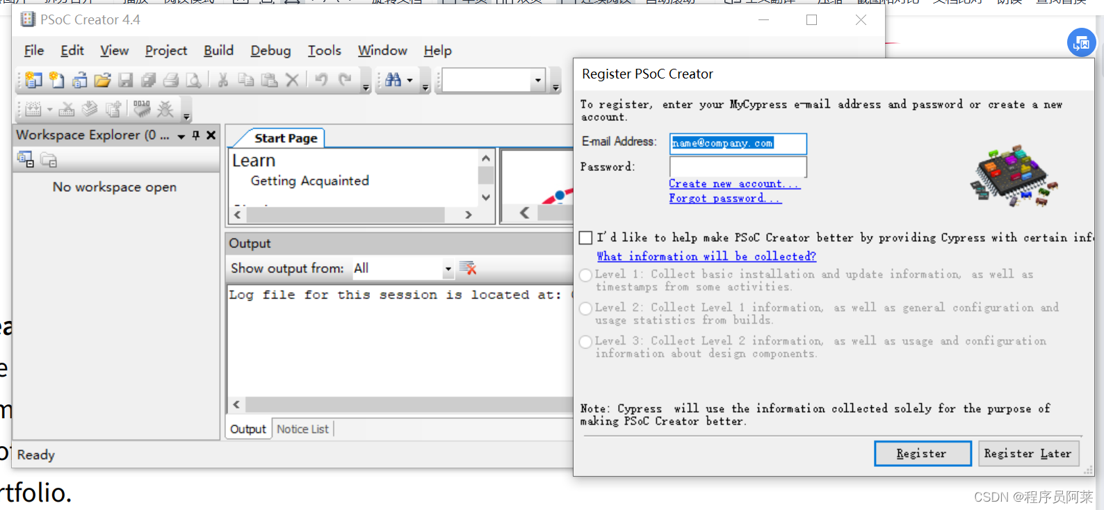Click the New File toolbar icon
Viewport: 1104px width, 510px height.
point(56,81)
